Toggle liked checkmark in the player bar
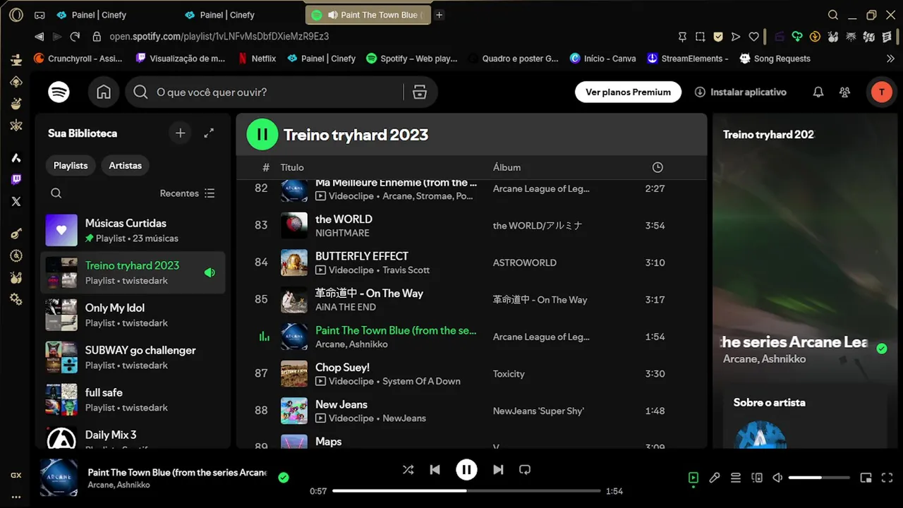The height and width of the screenshot is (508, 903). [284, 478]
